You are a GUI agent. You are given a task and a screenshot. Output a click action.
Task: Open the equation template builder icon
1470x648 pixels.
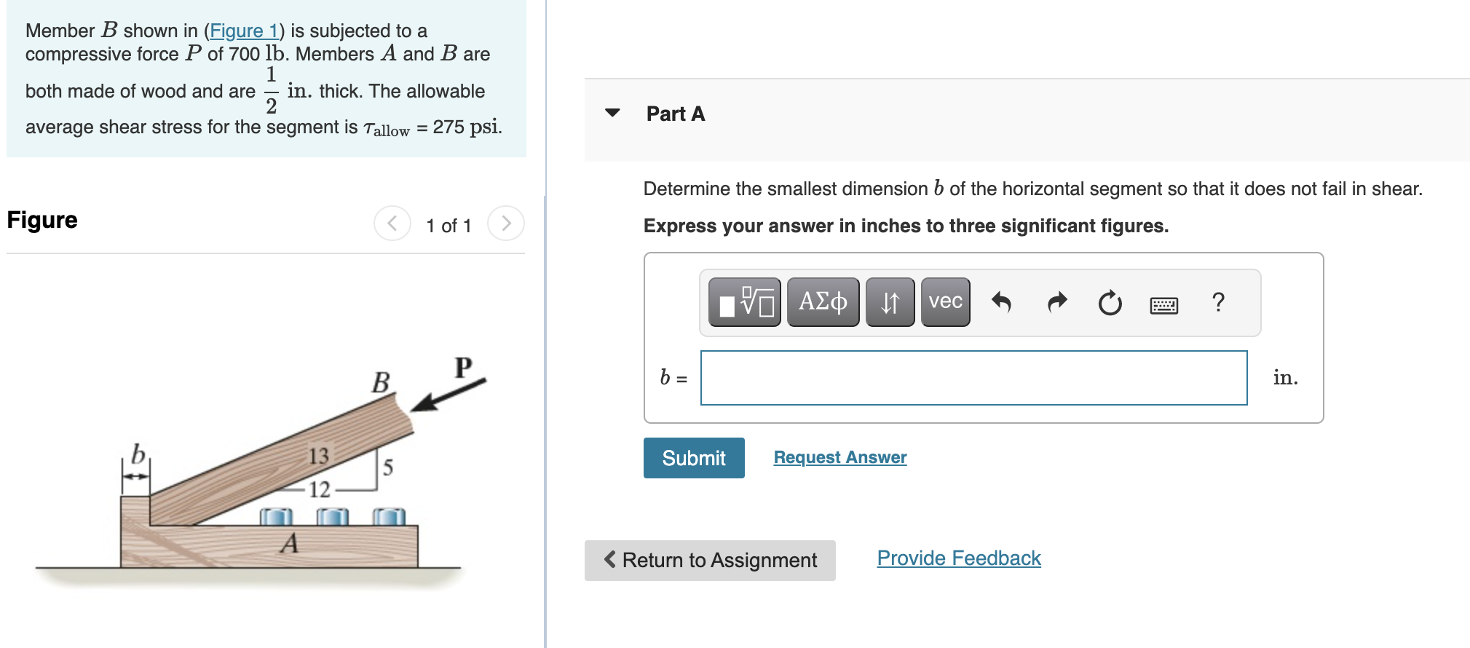click(744, 302)
